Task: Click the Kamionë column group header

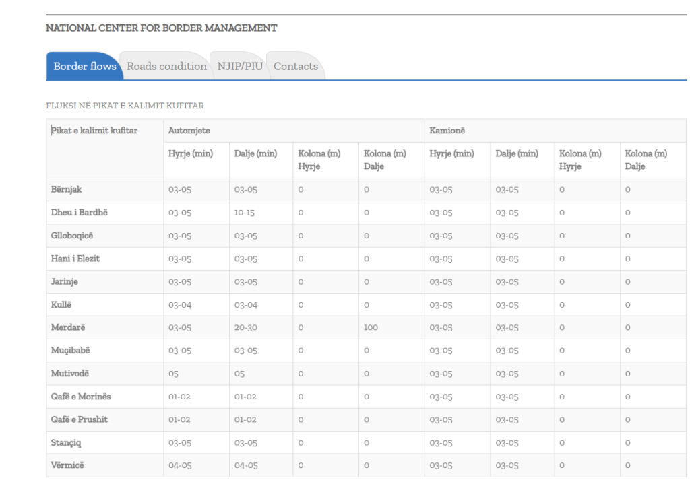Action: (x=447, y=130)
